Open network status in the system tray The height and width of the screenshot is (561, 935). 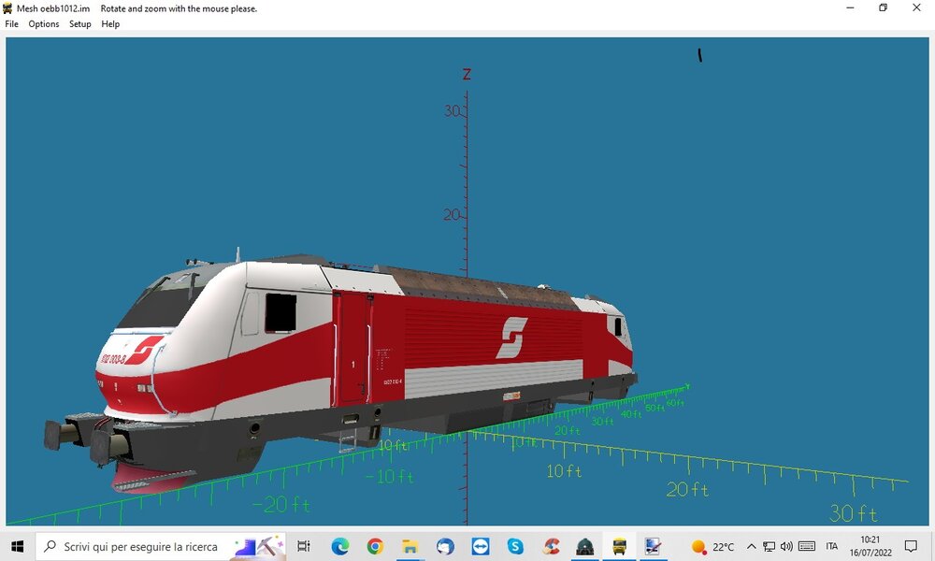(770, 546)
